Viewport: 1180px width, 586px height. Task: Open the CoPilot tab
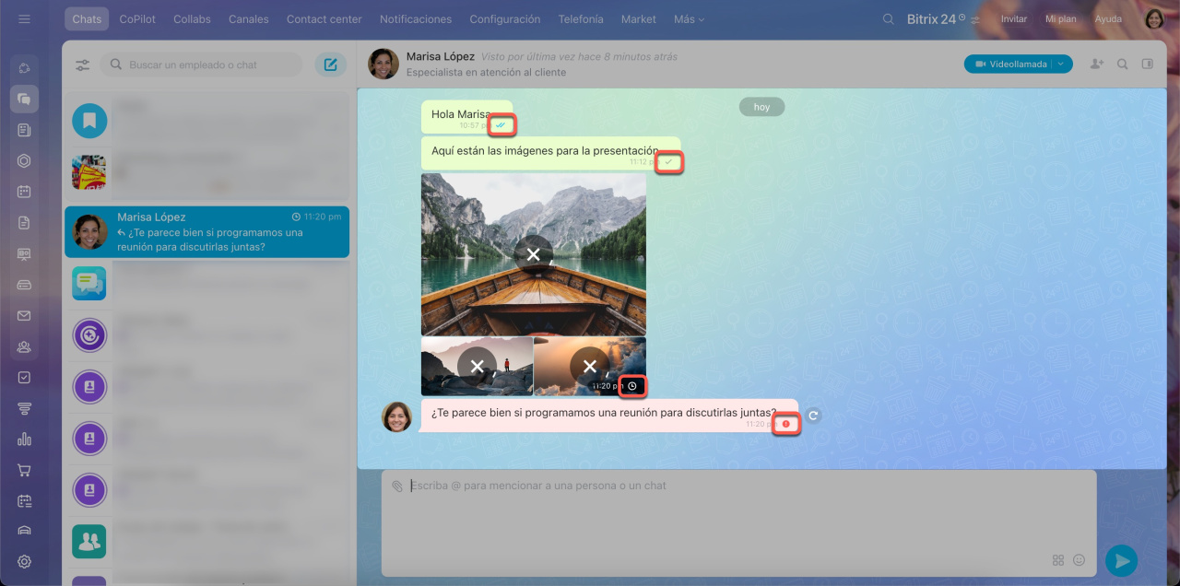(137, 18)
